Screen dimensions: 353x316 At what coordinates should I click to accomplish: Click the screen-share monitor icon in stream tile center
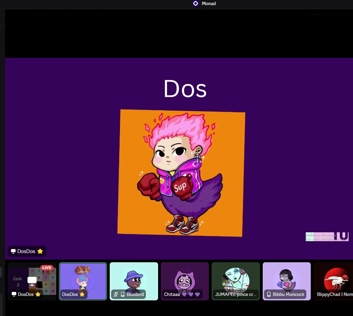(x=32, y=281)
